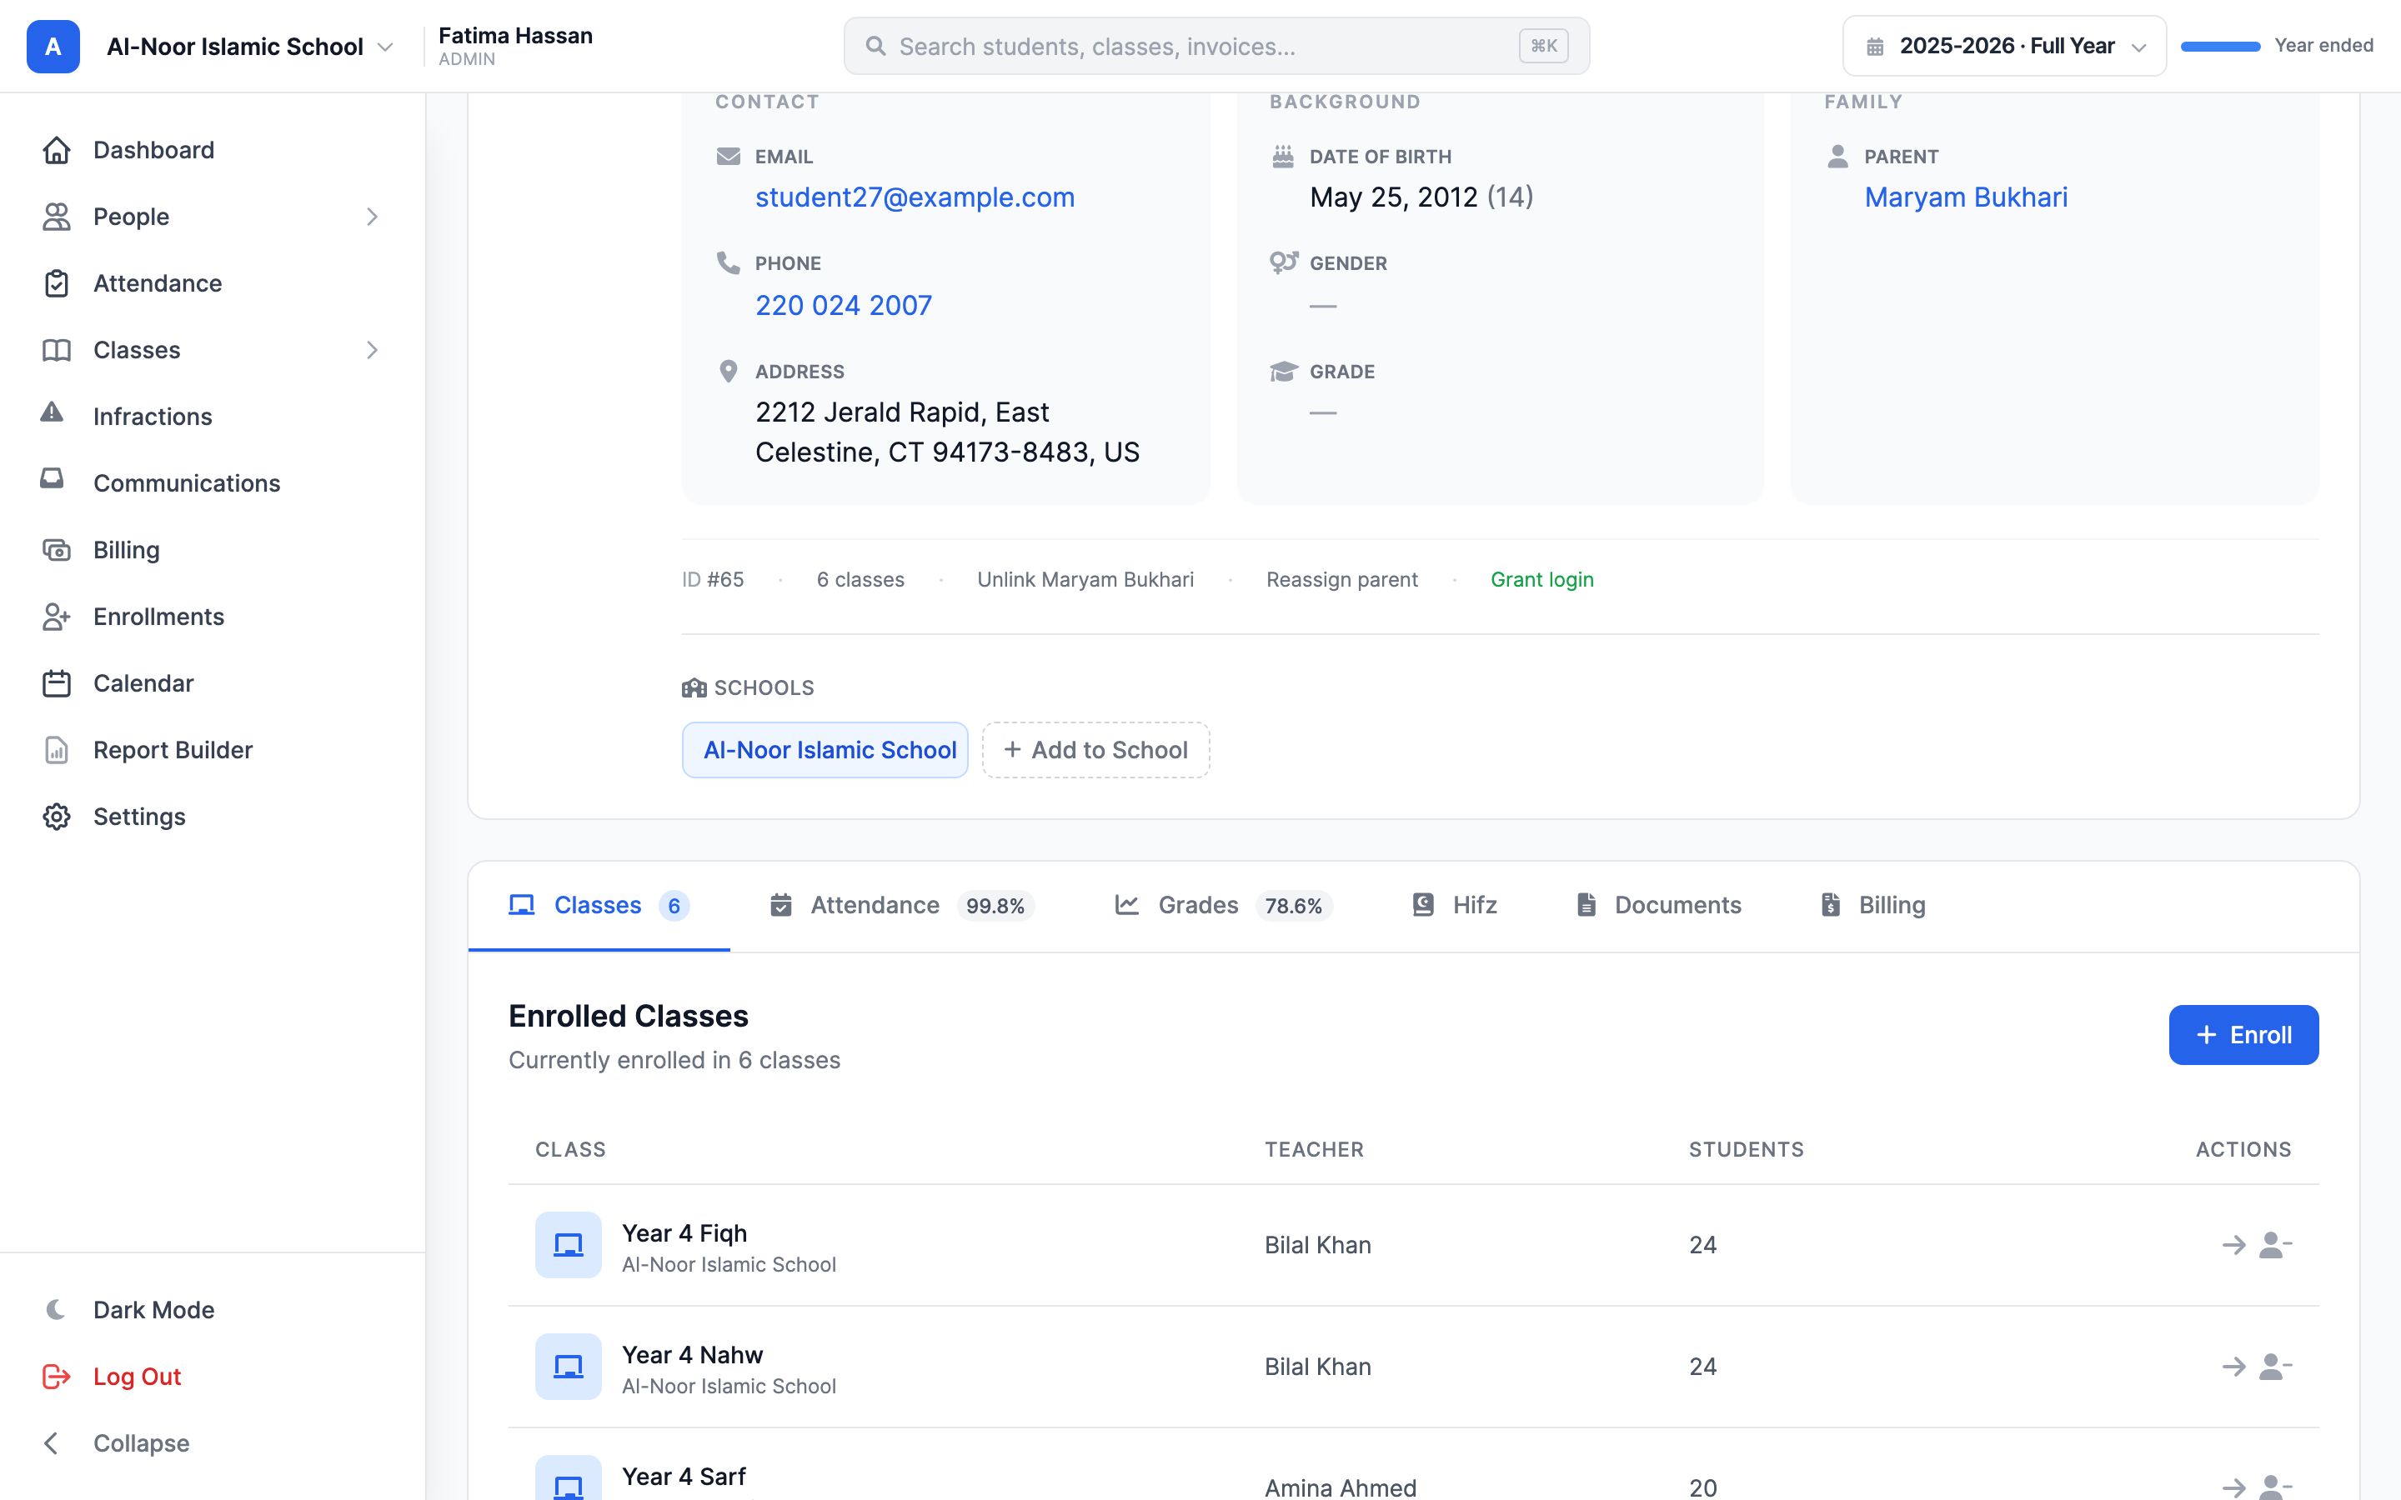This screenshot has width=2401, height=1500.
Task: Click the Year 4 Fiqh class name
Action: point(684,1232)
